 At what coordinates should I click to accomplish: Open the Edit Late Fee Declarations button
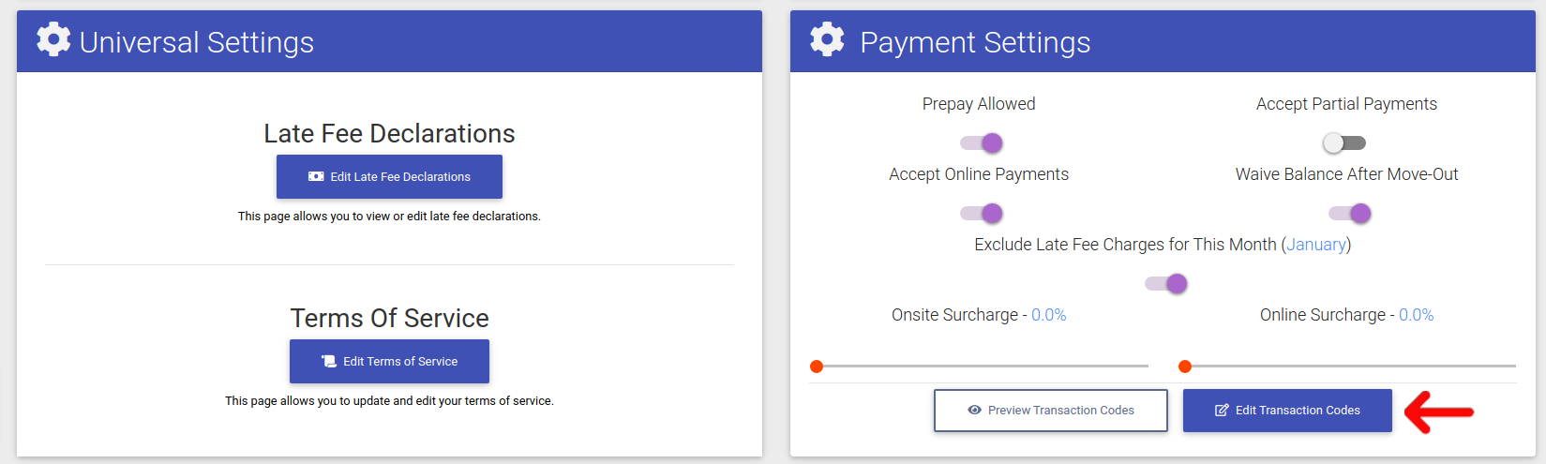[x=389, y=176]
